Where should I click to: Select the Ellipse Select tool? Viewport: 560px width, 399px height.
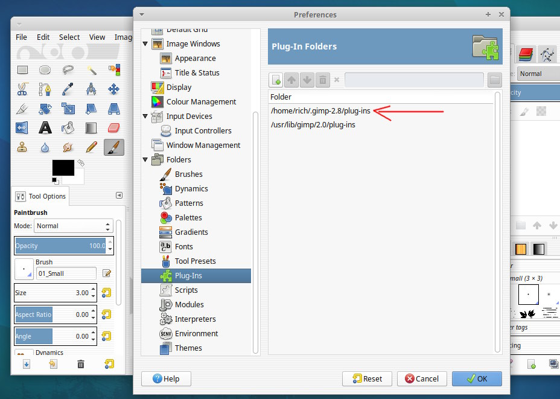45,69
